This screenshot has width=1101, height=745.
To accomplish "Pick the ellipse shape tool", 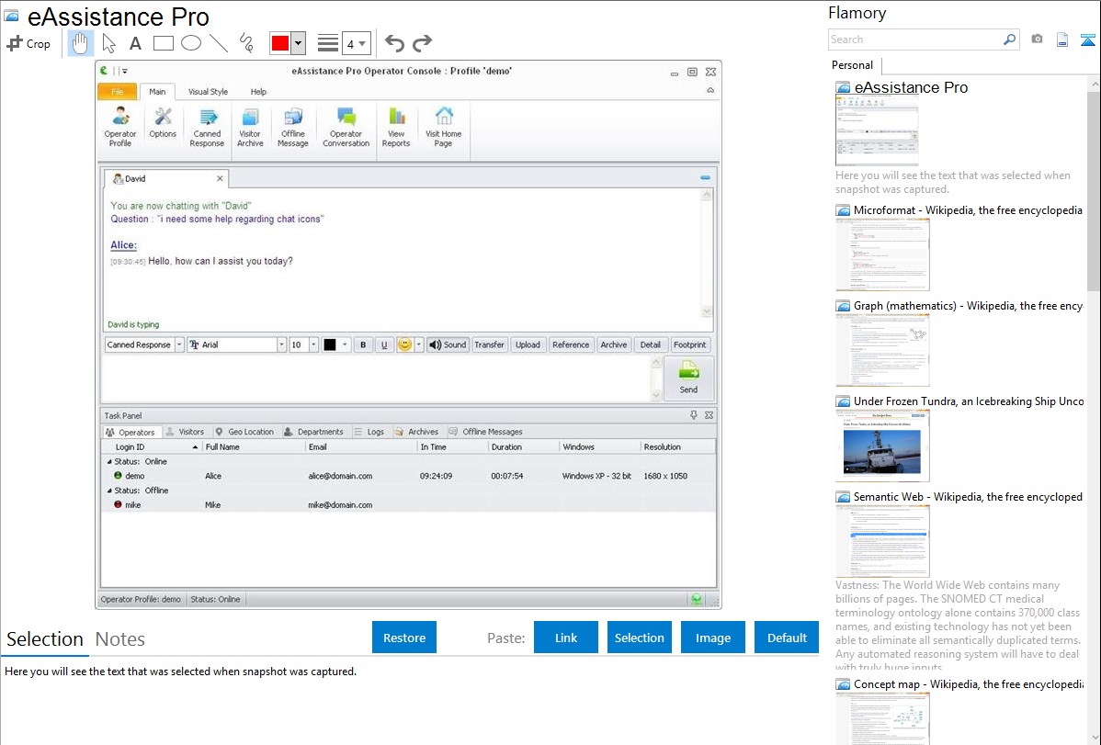I will [191, 43].
